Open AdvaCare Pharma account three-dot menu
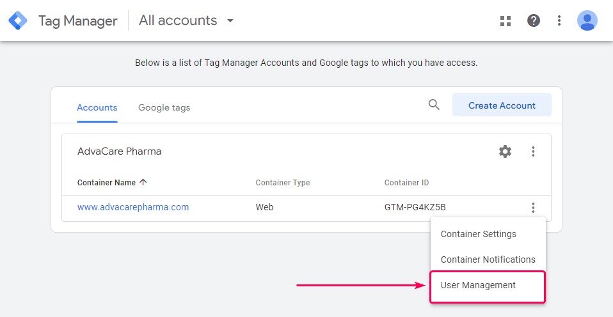This screenshot has height=317, width=613. point(533,151)
